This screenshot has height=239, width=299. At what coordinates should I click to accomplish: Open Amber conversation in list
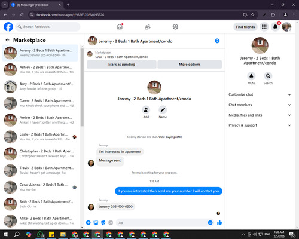coord(40,120)
